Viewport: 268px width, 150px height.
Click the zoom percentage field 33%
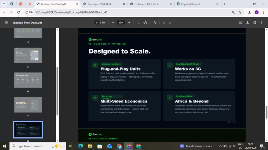[x=121, y=23]
